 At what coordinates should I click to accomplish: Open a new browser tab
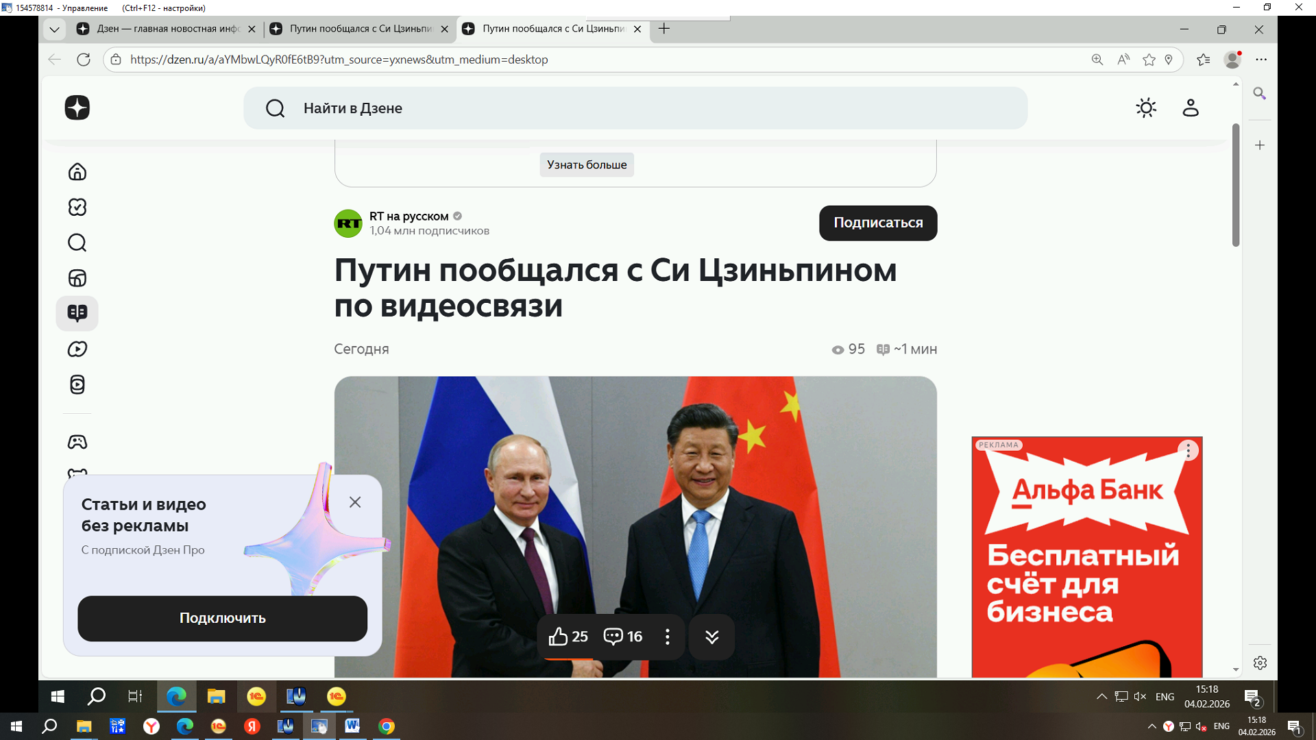point(663,29)
